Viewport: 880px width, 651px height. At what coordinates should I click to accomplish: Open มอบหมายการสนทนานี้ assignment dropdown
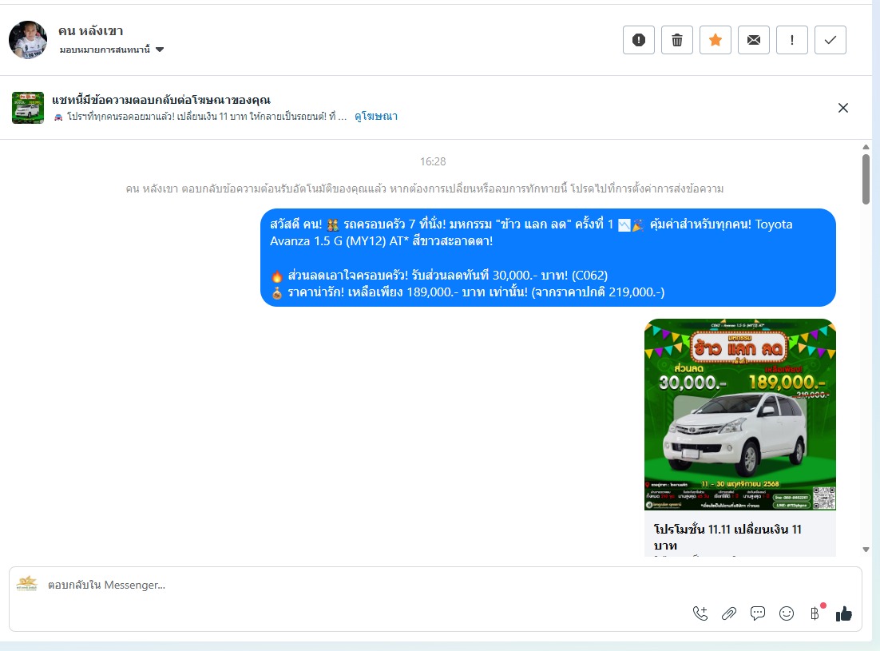coord(112,50)
